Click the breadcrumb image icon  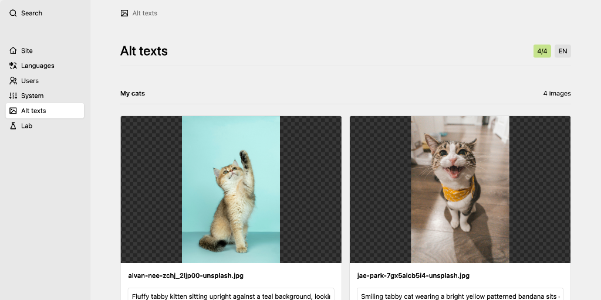point(124,13)
